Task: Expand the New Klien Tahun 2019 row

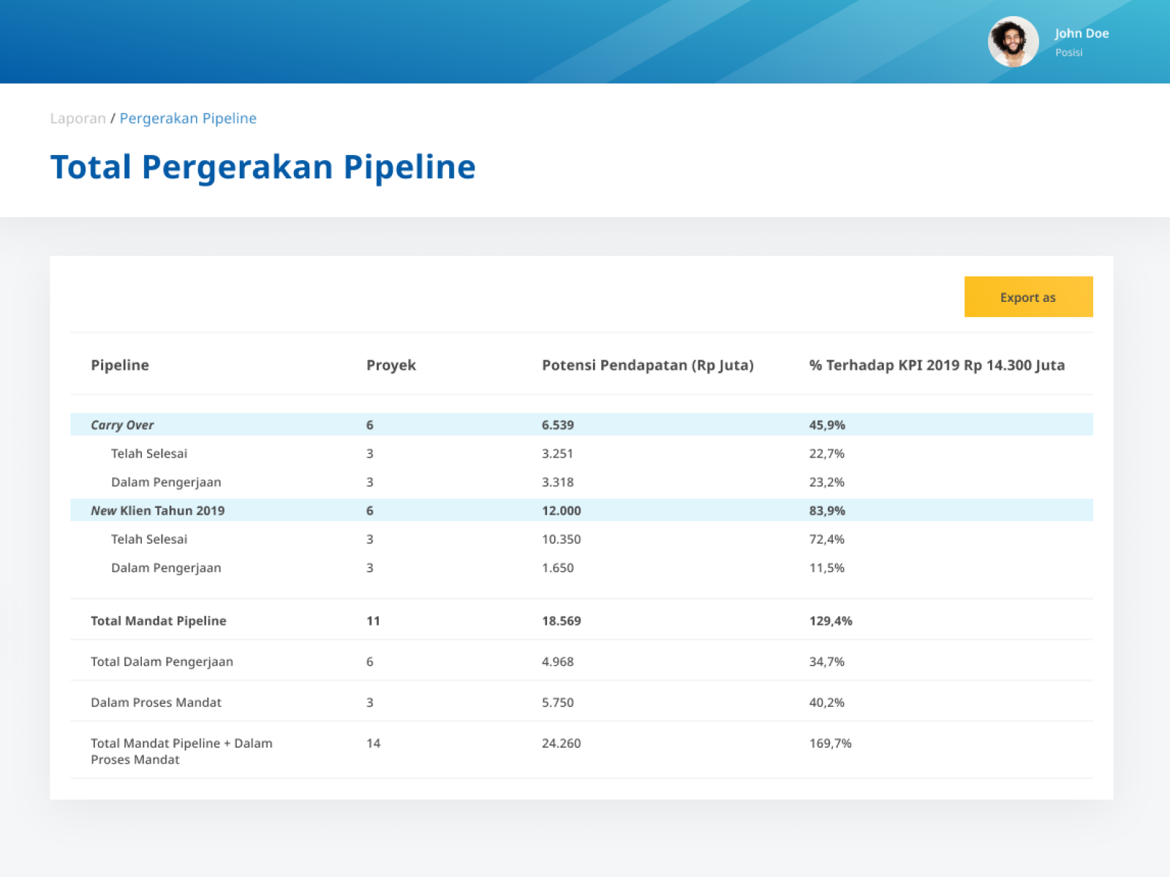Action: [158, 510]
